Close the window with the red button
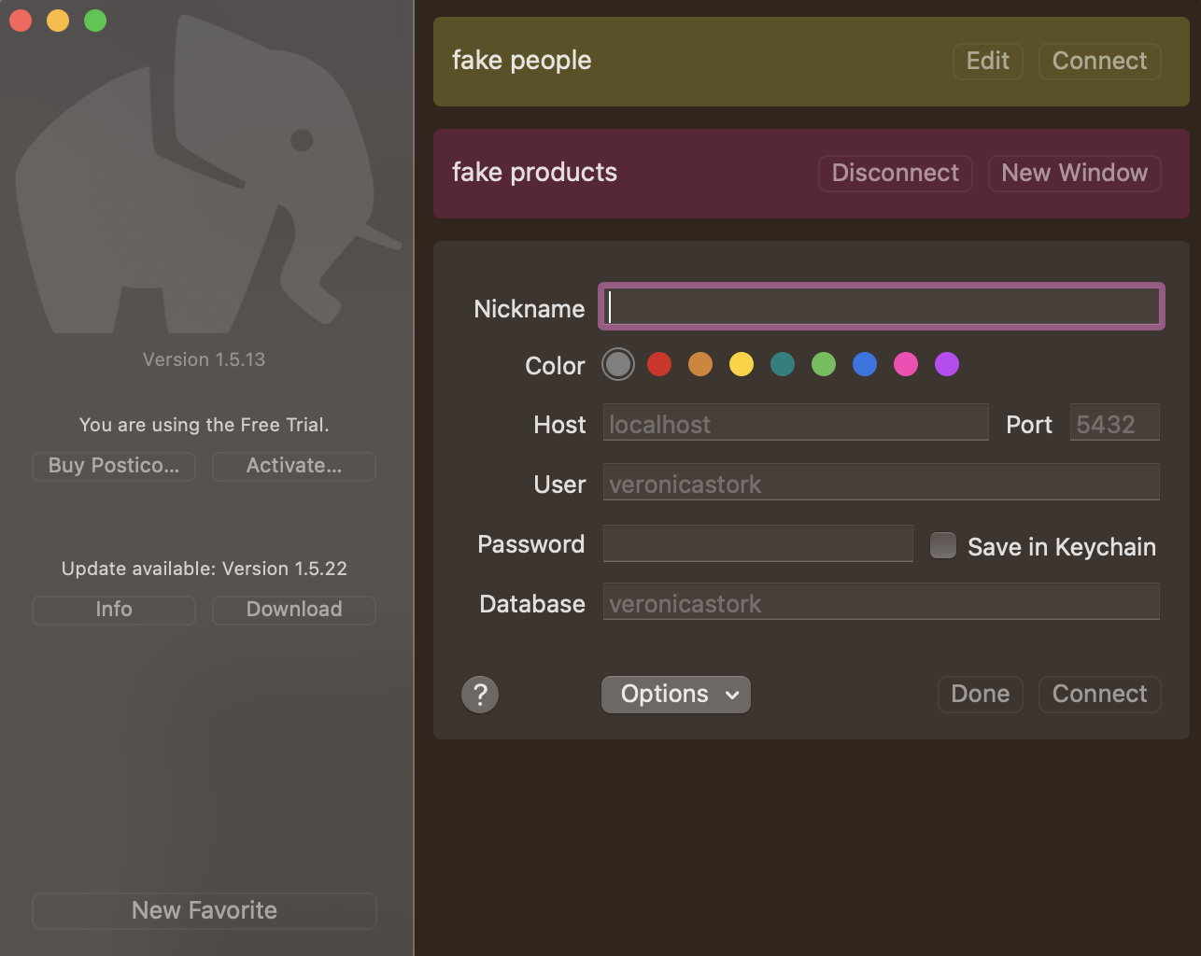Viewport: 1201px width, 956px height. tap(21, 21)
